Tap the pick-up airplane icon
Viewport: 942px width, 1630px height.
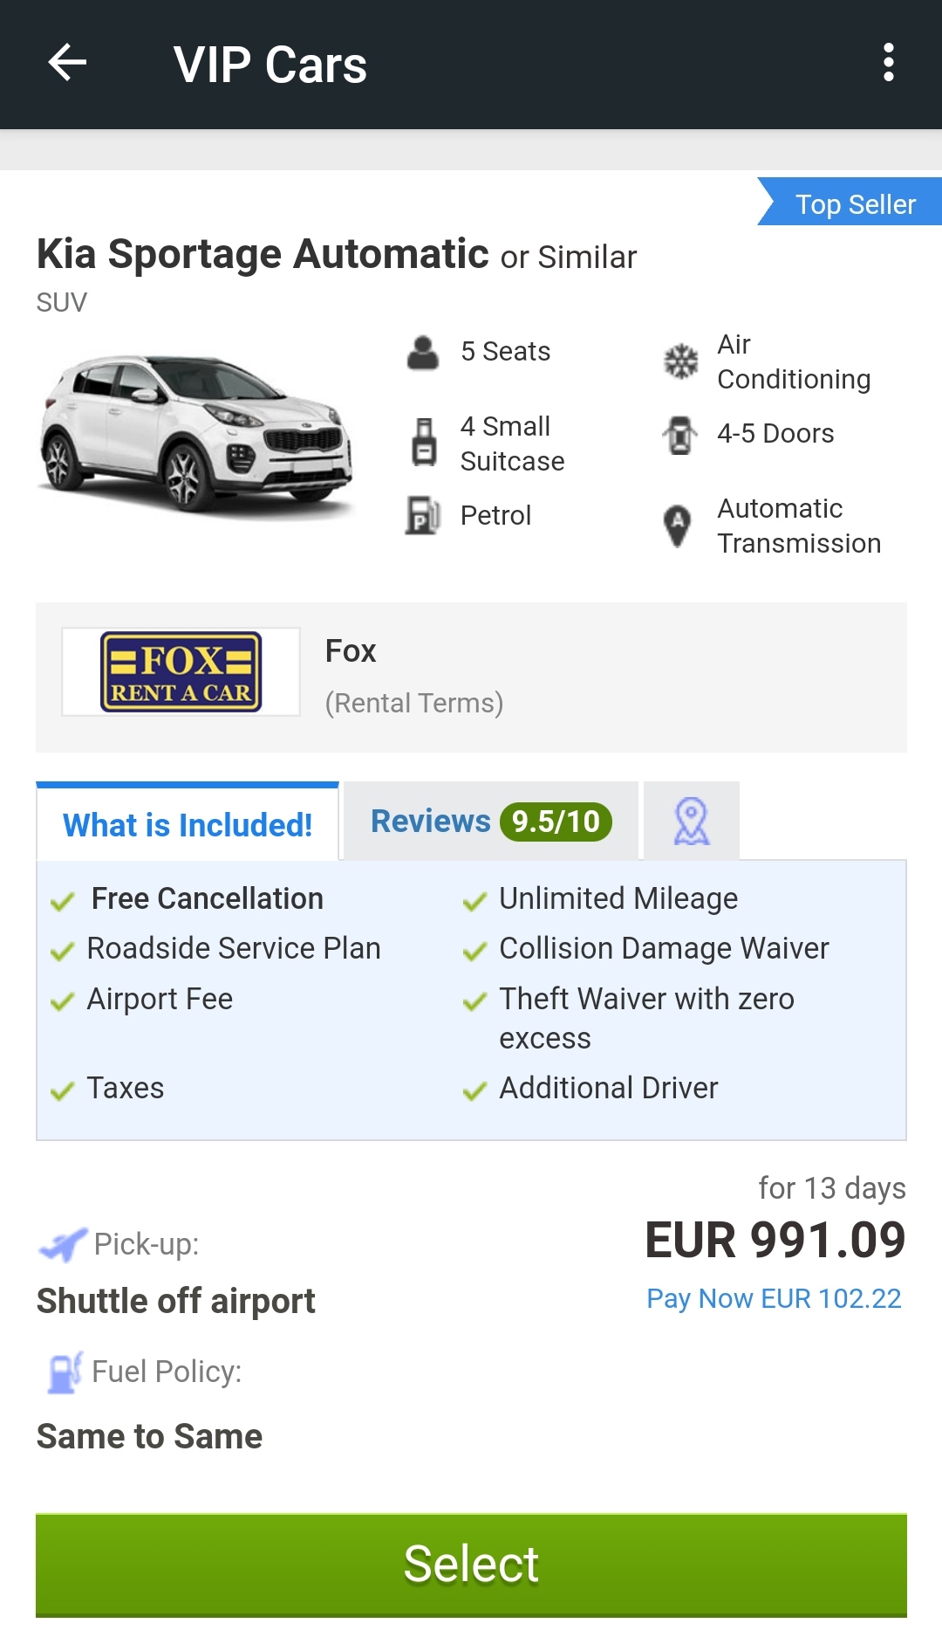(63, 1245)
